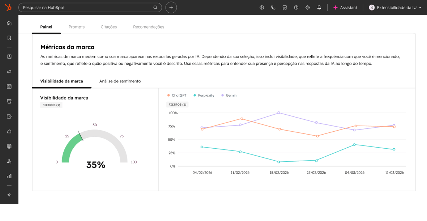Switch to the Citações tab
427x221 pixels.
[x=108, y=27]
